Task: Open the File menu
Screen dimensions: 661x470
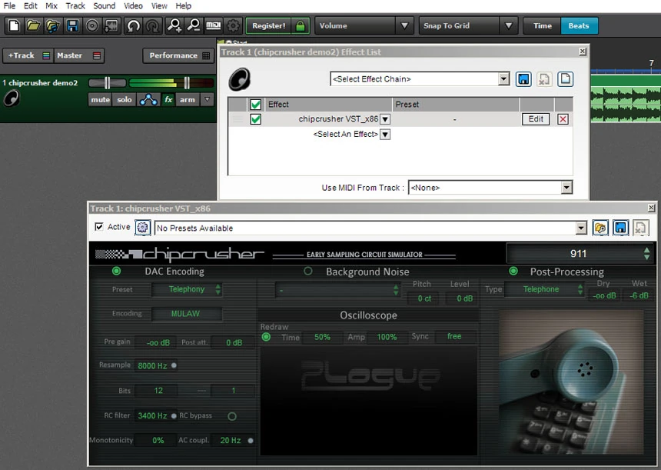Action: pyautogui.click(x=9, y=6)
